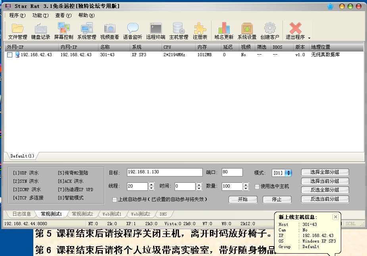Viewport: 367px width, 256px height.
Task: Open the 文件管理 file manager tool
Action: click(x=18, y=31)
